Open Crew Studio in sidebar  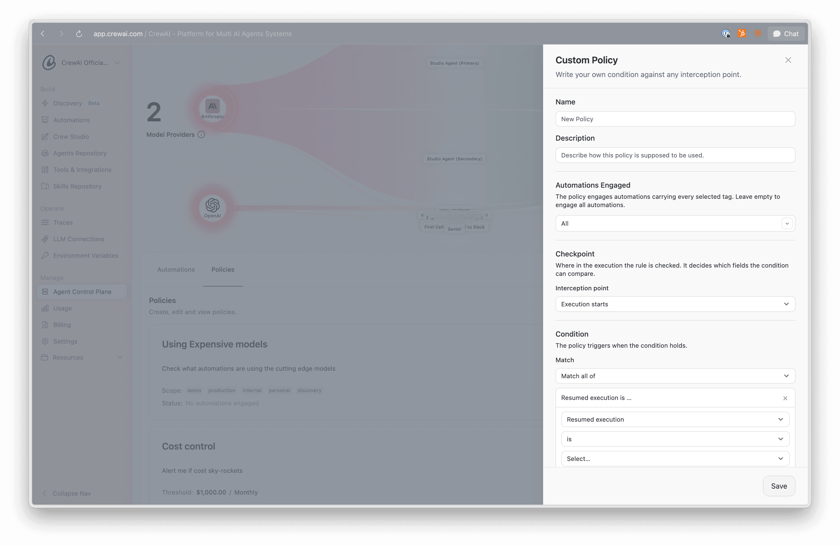(81, 136)
